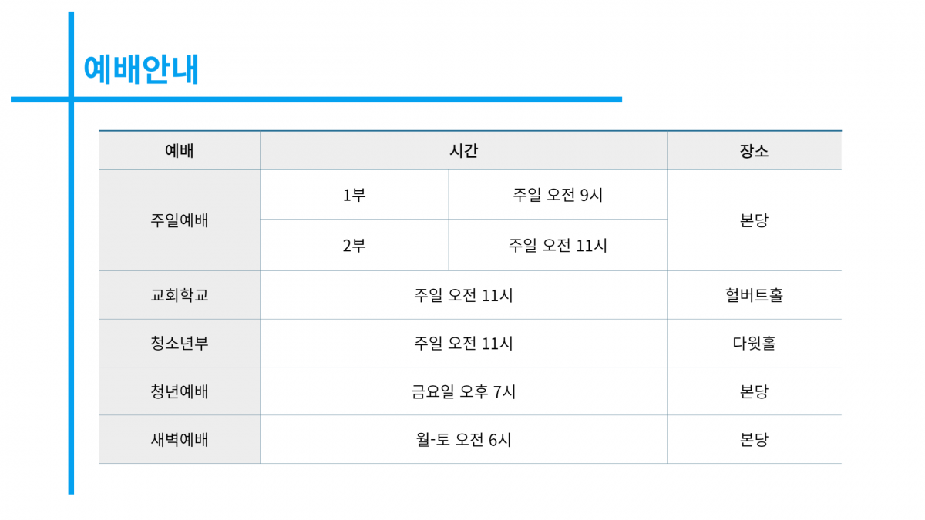Click the 주일 오전 9시 time cell
Screen dimensions: 925x520
pos(558,195)
